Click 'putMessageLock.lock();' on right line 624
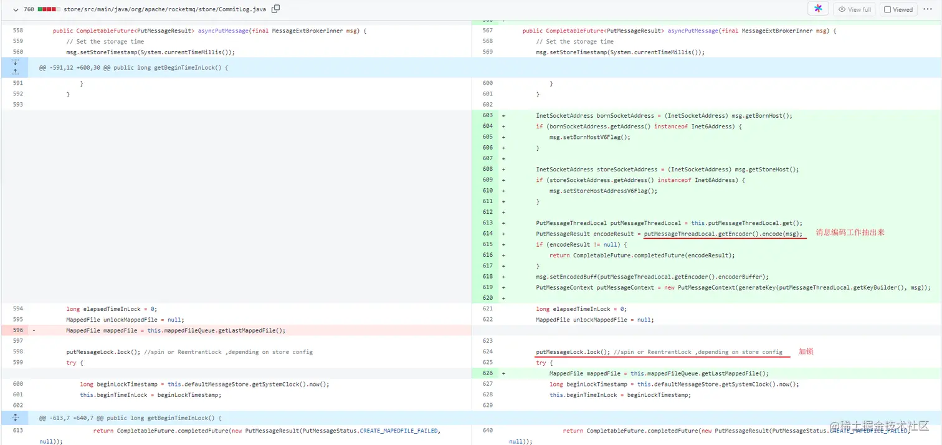 [573, 352]
